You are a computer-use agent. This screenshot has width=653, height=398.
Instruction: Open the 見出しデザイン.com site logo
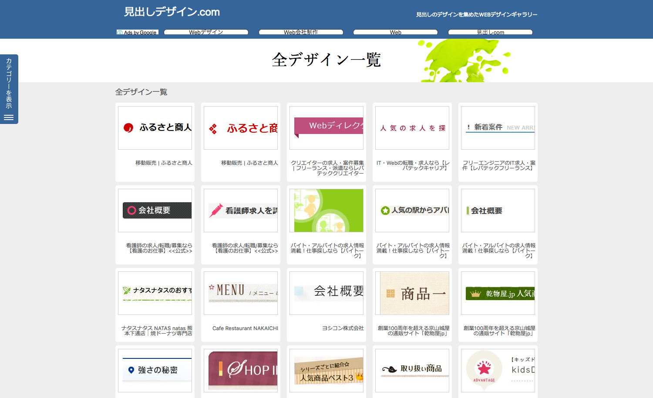[172, 12]
